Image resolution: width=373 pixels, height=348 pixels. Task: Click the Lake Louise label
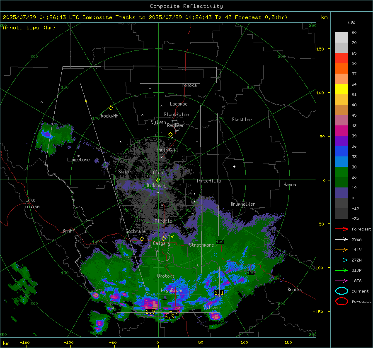[x=32, y=203]
